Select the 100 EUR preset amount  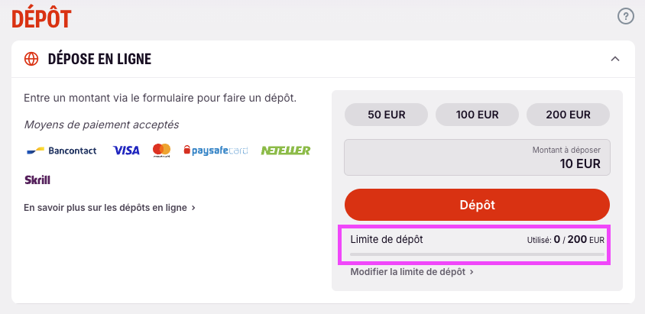[x=477, y=115]
